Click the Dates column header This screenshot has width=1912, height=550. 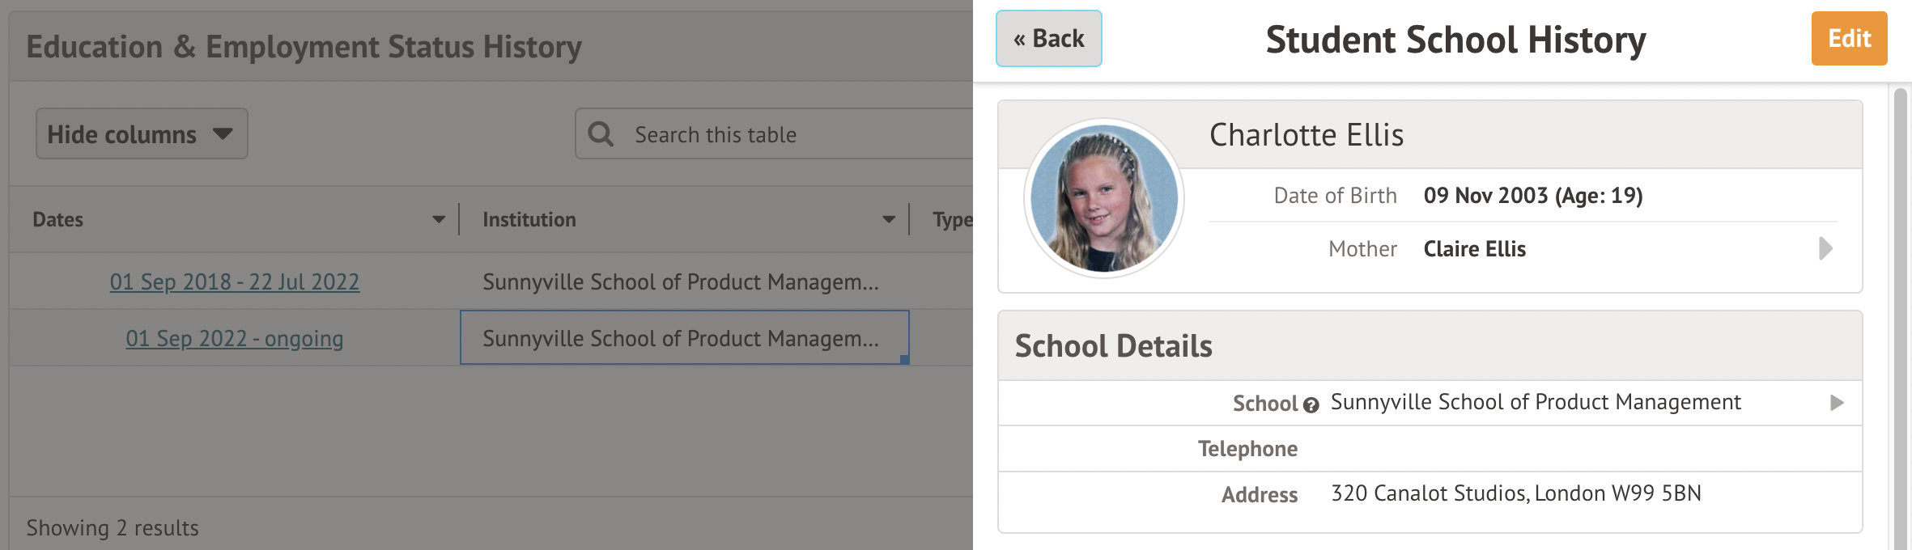coord(58,219)
